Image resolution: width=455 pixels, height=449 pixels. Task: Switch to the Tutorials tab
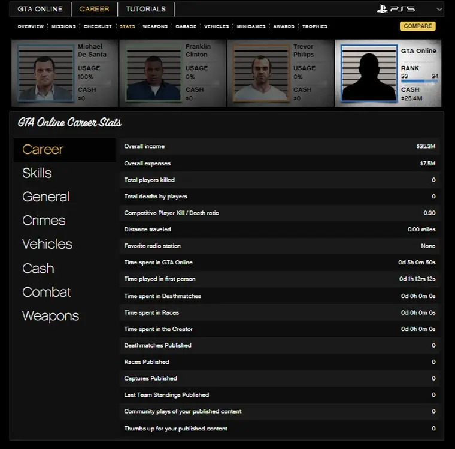pyautogui.click(x=146, y=9)
